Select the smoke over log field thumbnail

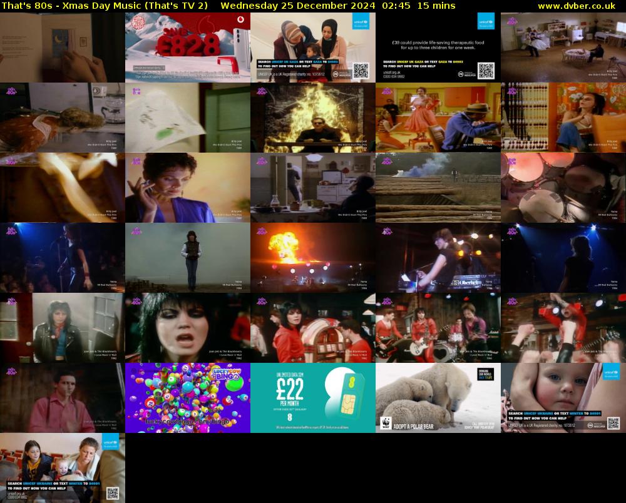pos(438,188)
